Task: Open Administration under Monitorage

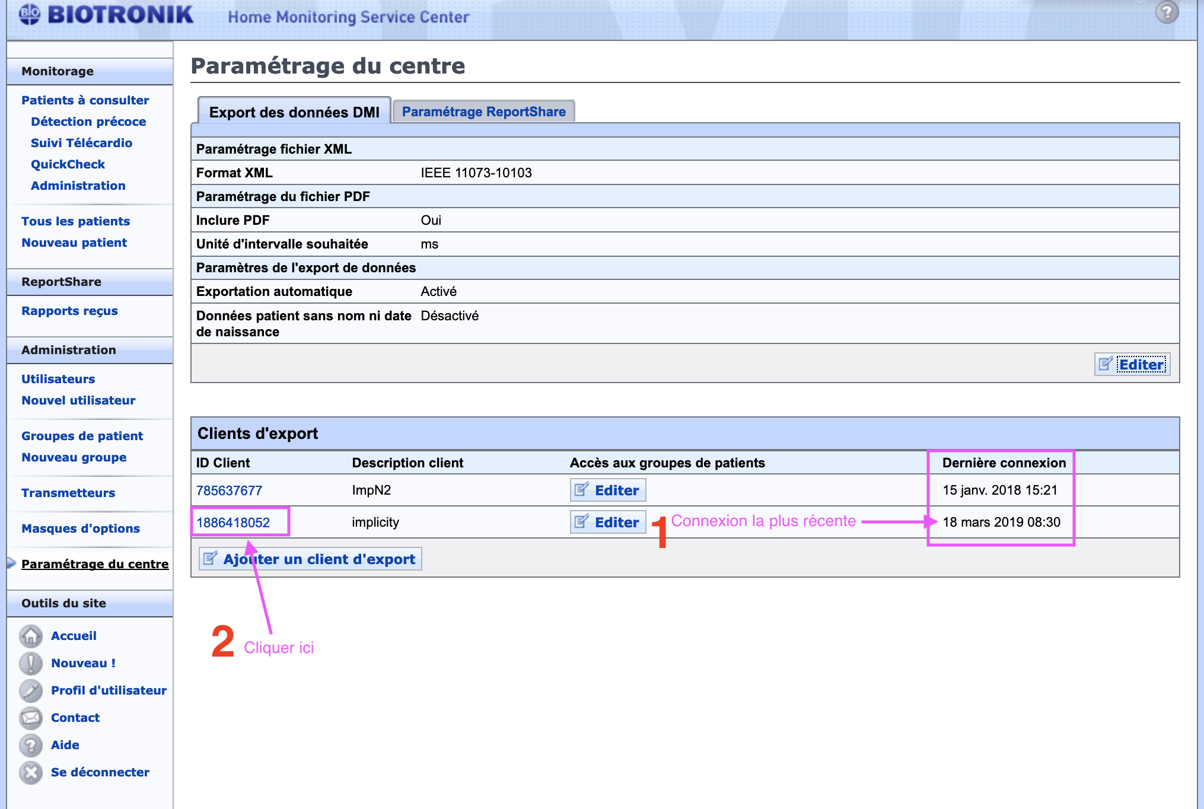Action: [78, 186]
